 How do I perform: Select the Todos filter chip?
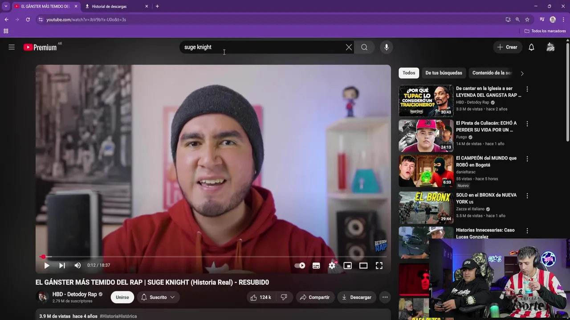(x=409, y=73)
